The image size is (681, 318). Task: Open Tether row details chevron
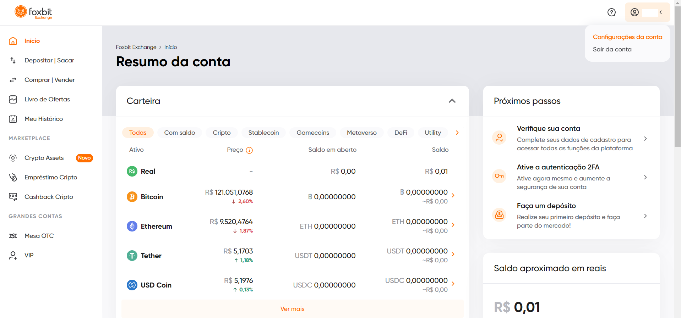(x=453, y=254)
